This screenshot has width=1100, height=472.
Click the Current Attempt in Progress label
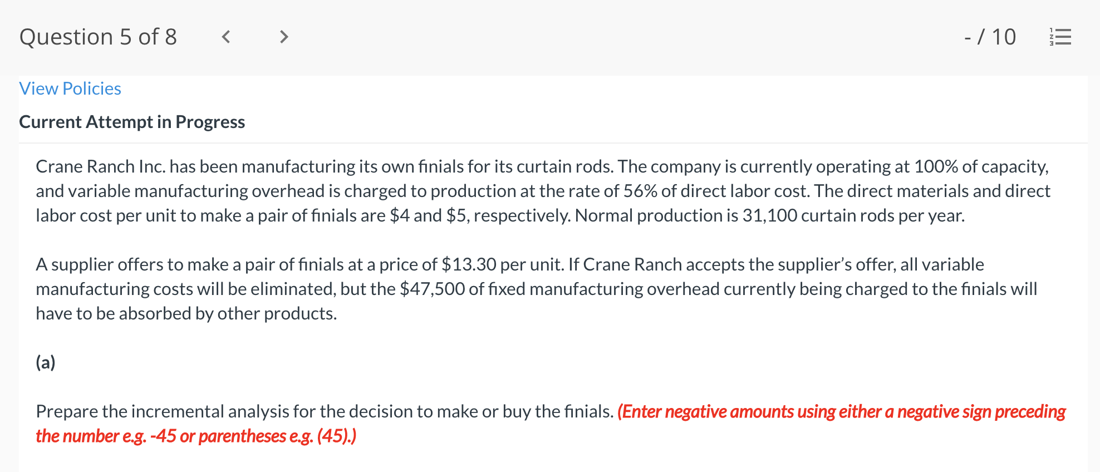pos(132,122)
